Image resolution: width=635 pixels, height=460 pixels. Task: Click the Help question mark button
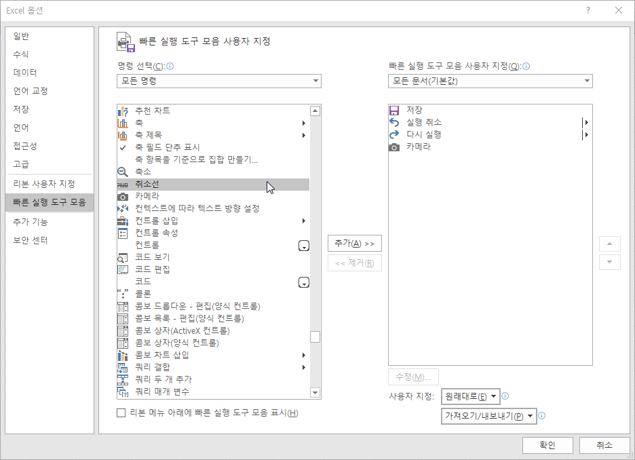pyautogui.click(x=588, y=11)
